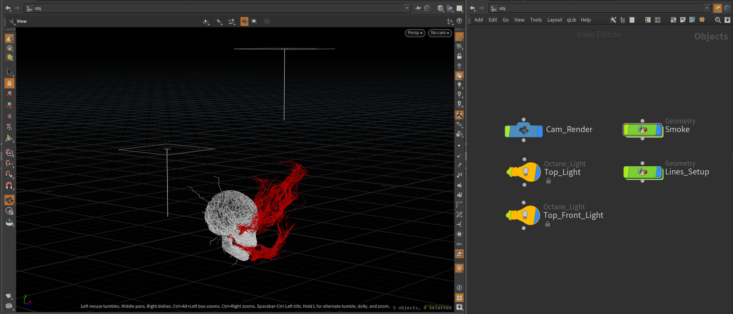The height and width of the screenshot is (314, 733).
Task: Open the viewport help question mark
Action: 459,21
